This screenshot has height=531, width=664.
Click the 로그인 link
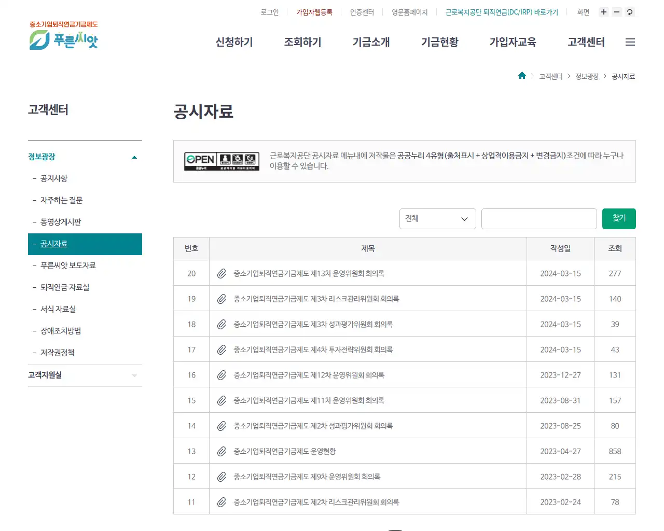269,12
